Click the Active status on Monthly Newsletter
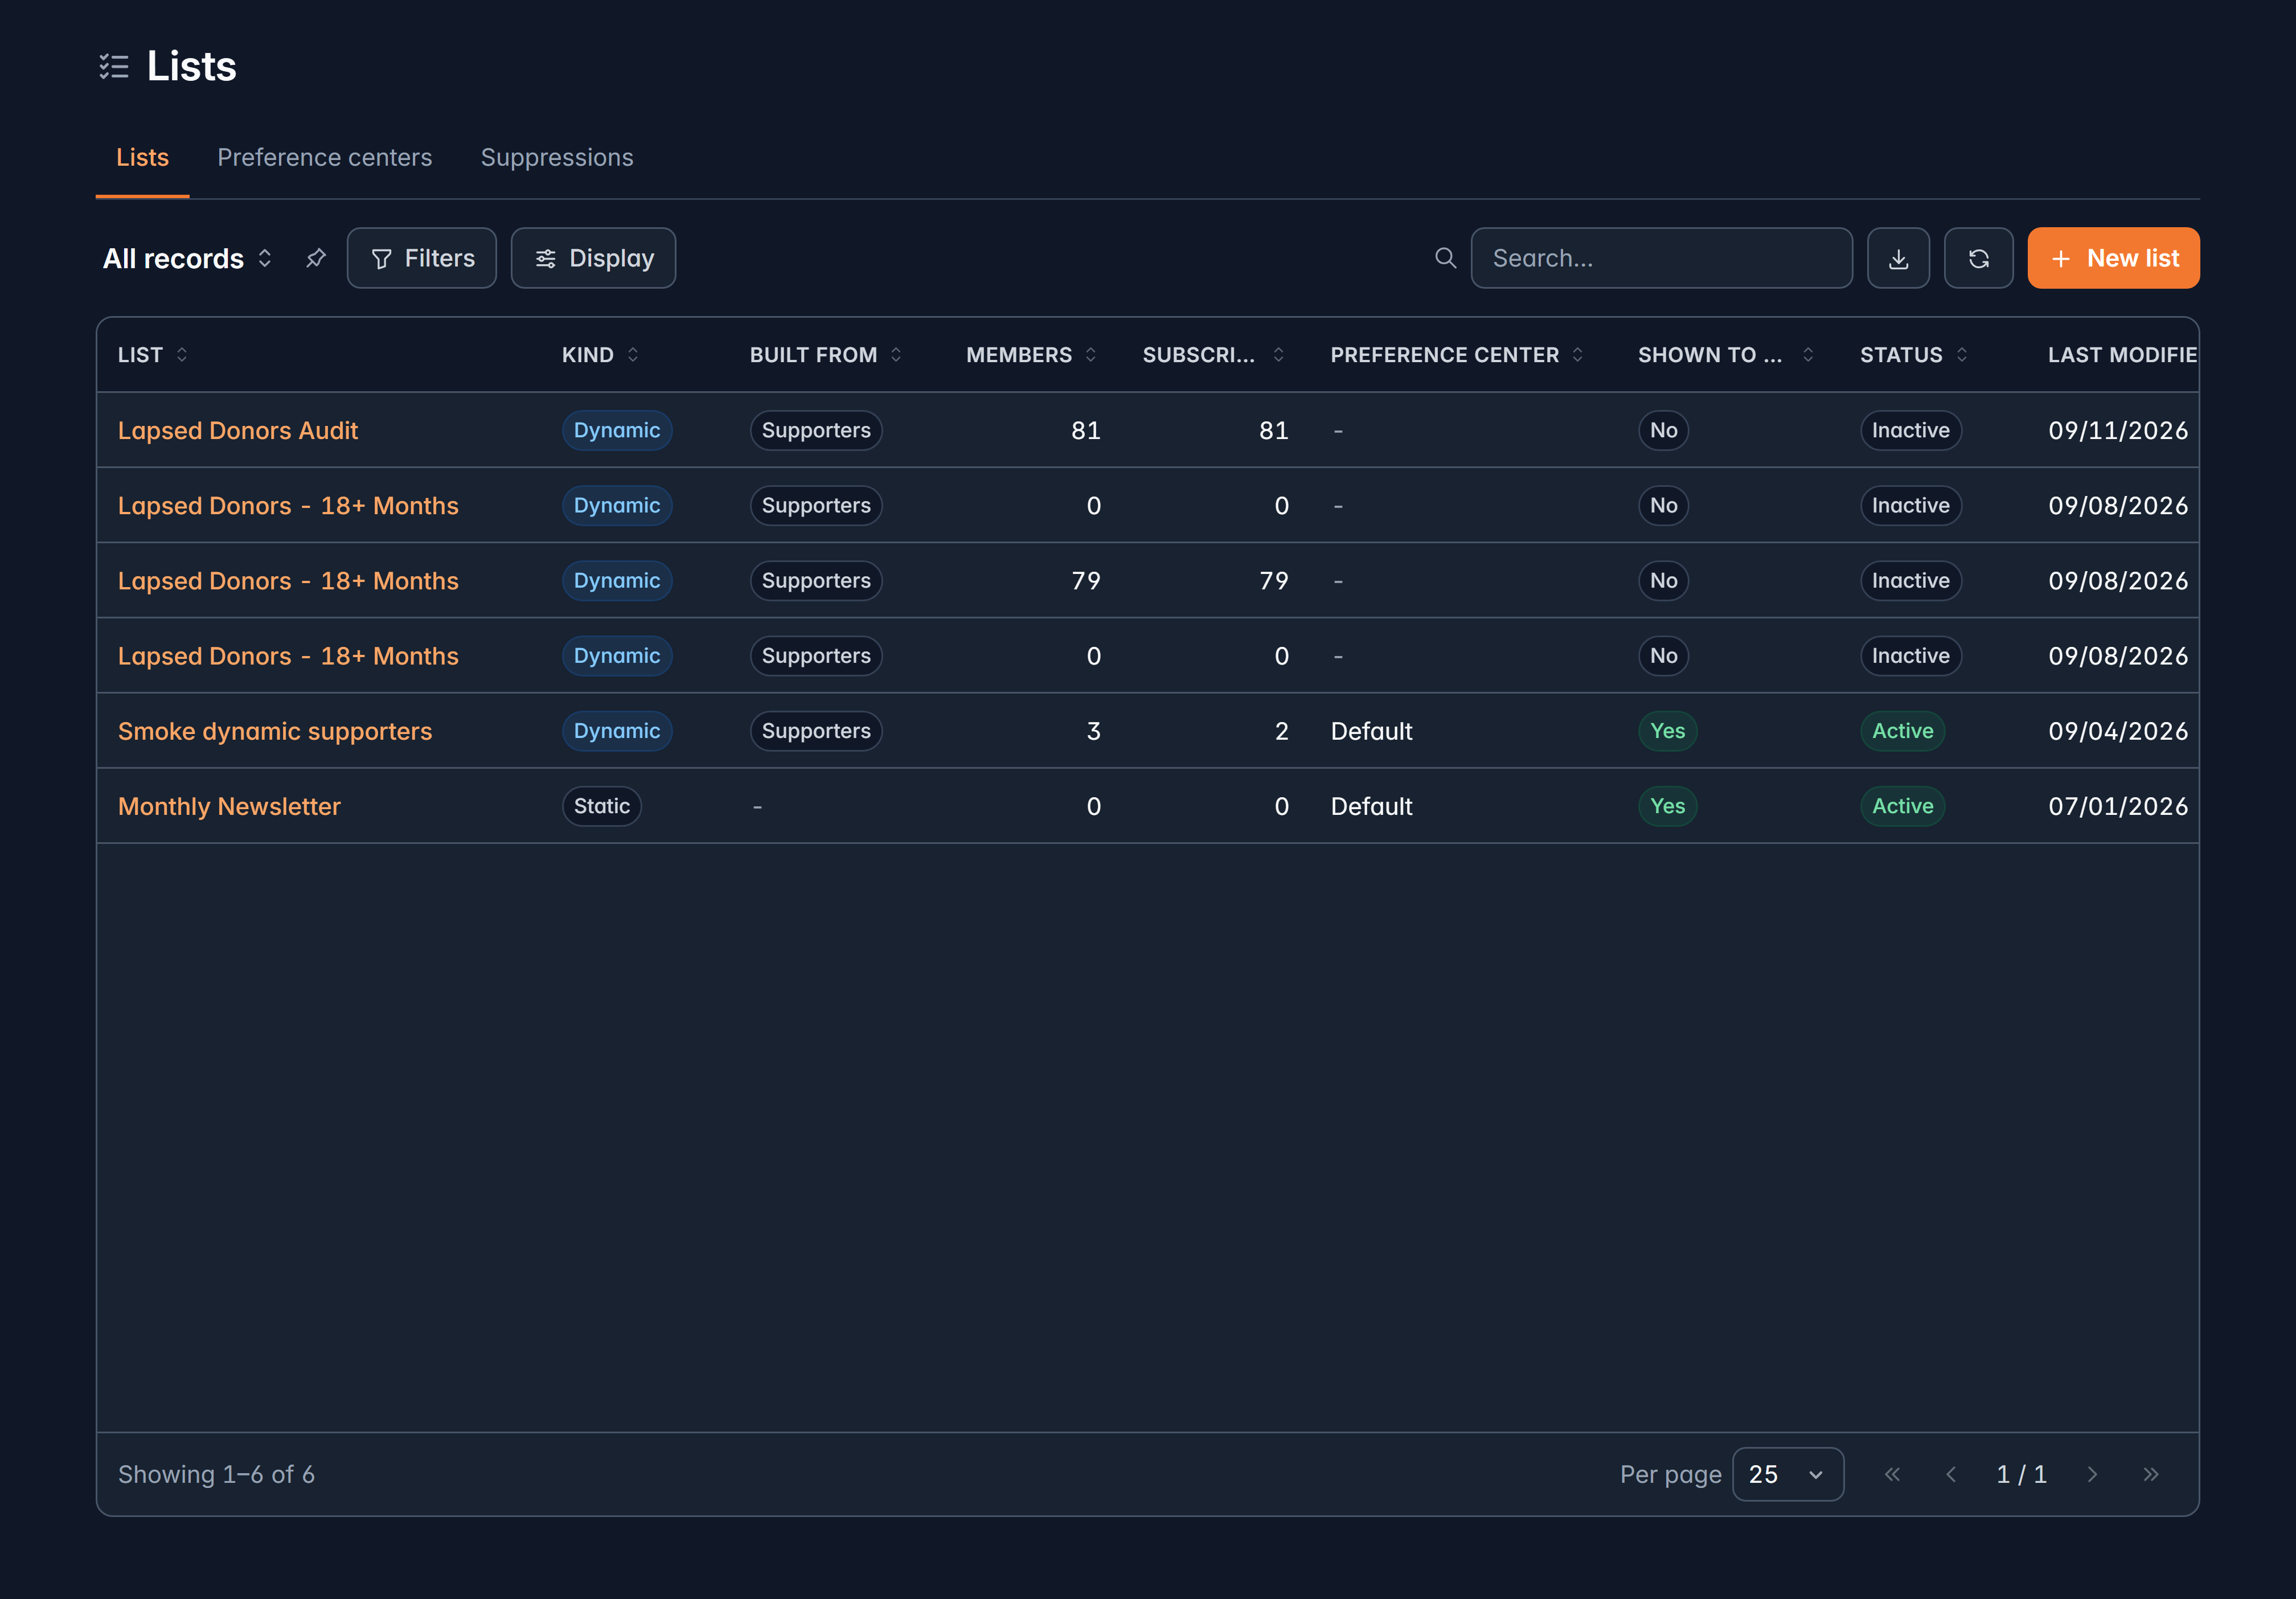The width and height of the screenshot is (2296, 1599). coord(1902,806)
